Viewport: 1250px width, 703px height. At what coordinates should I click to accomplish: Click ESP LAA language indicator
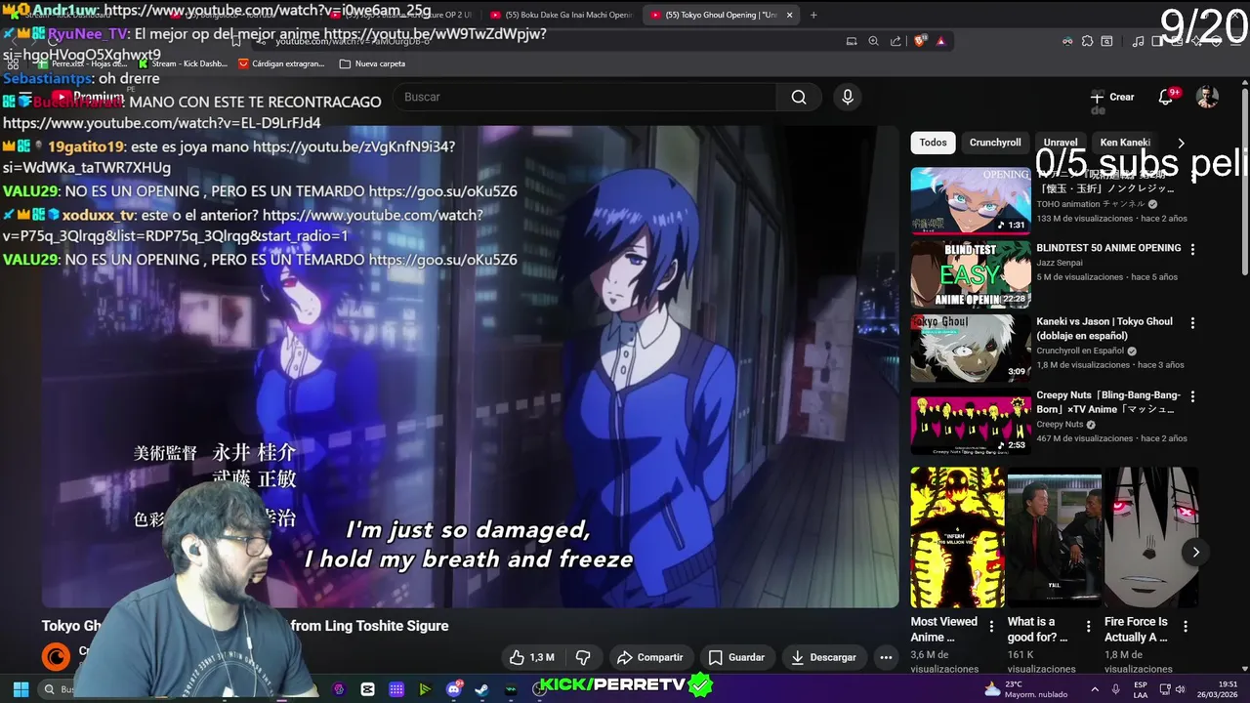[1141, 689]
